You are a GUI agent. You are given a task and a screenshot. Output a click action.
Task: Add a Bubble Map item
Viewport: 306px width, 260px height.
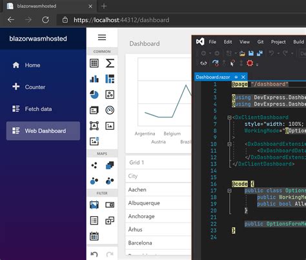(94, 181)
